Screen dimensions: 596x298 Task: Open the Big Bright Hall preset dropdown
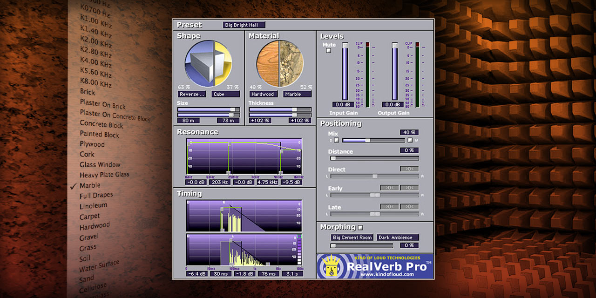pyautogui.click(x=244, y=25)
